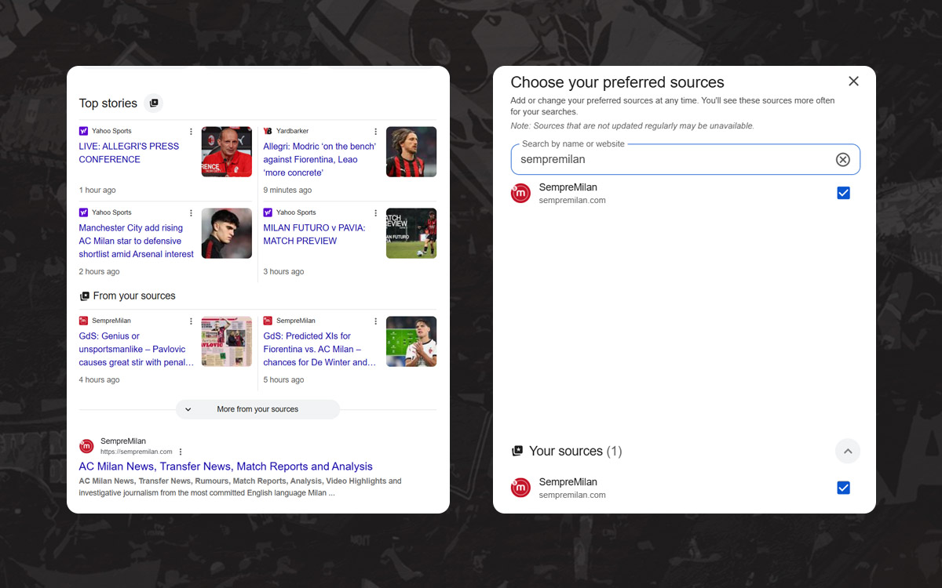
Task: Open the three-dot menu on GdS Predicted XIs story
Action: [x=375, y=321]
